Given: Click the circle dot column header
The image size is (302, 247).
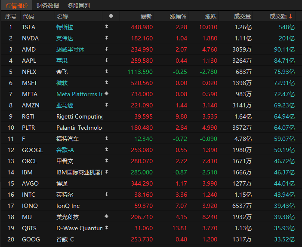Looking at the screenshot, I should [x=111, y=16].
